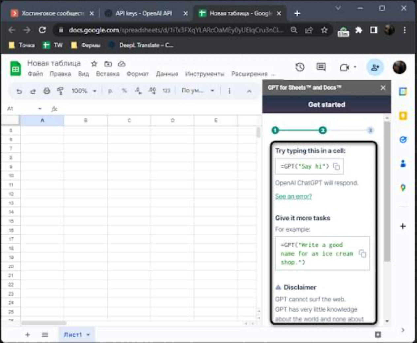The image size is (417, 343).
Task: Click the Meet camera icon
Action: 345,68
